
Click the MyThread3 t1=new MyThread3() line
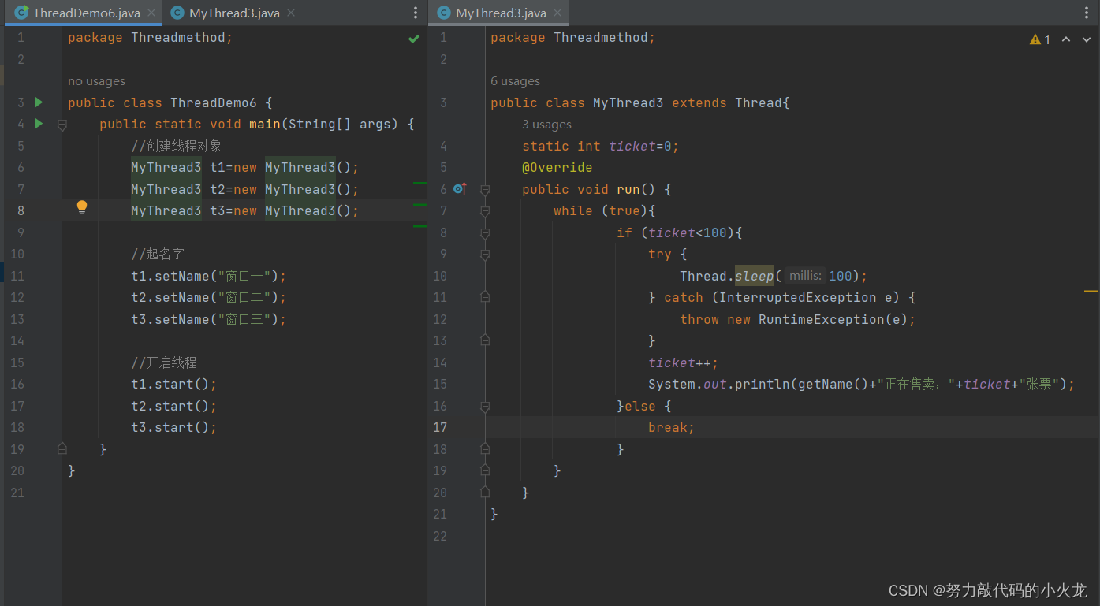click(245, 168)
